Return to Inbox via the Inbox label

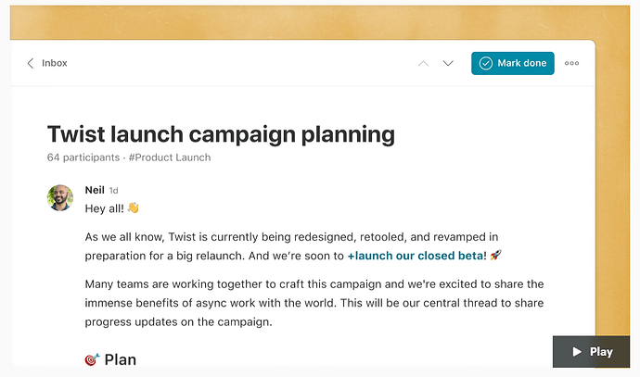(x=55, y=63)
